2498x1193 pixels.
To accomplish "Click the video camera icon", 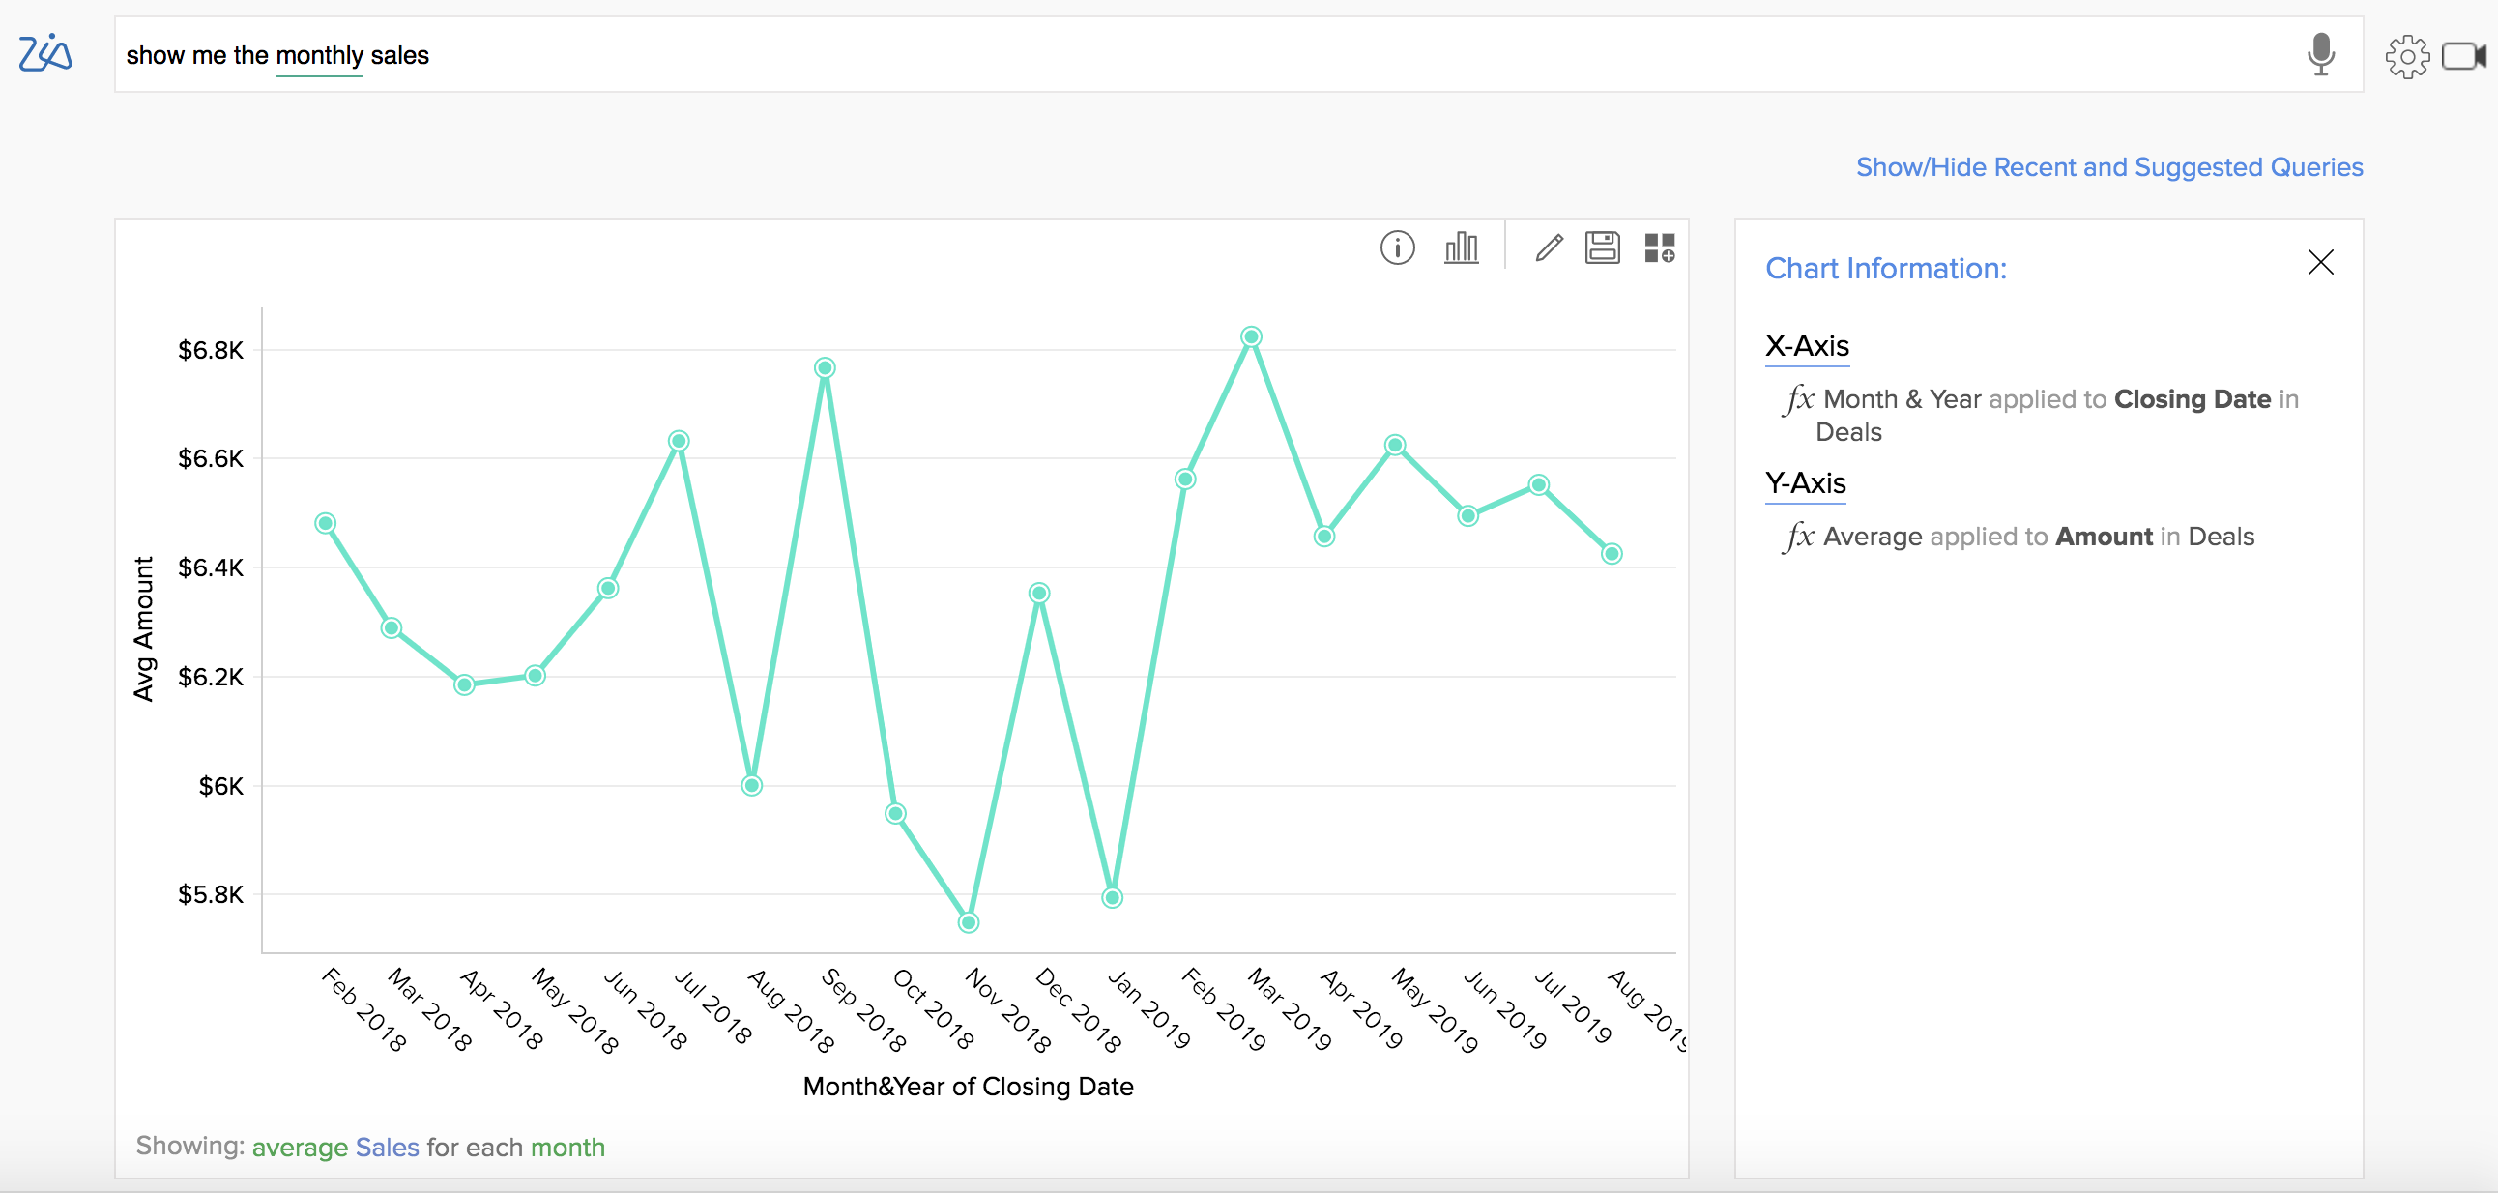I will pos(2463,56).
